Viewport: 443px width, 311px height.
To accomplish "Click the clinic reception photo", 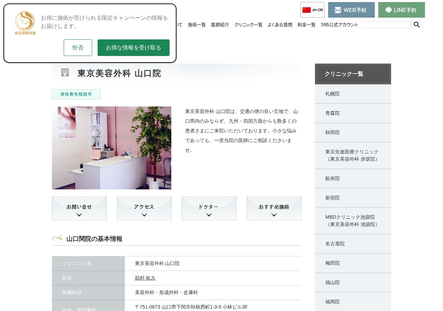I will point(111,148).
